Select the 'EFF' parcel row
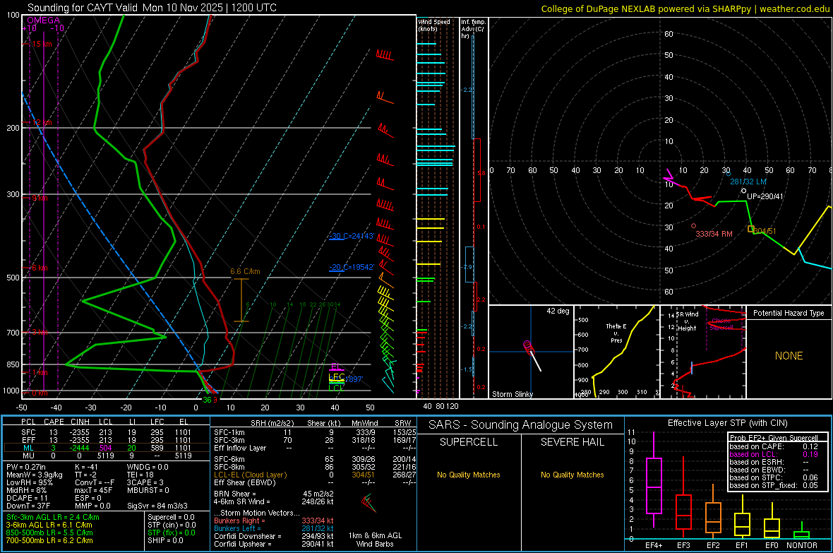This screenshot has height=553, width=833. [105, 440]
